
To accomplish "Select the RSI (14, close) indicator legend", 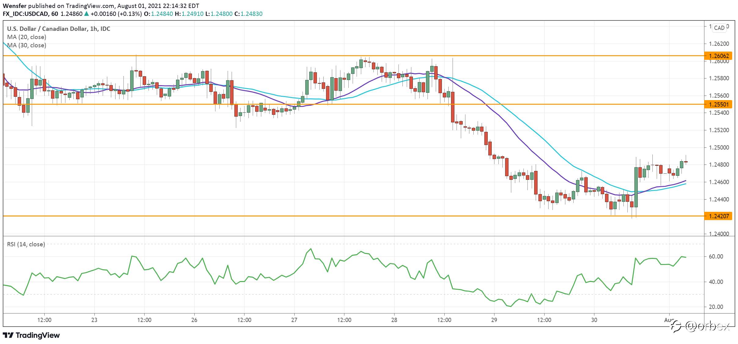I will click(26, 244).
